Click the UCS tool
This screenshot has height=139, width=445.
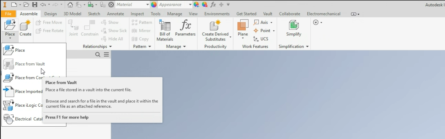pyautogui.click(x=261, y=39)
